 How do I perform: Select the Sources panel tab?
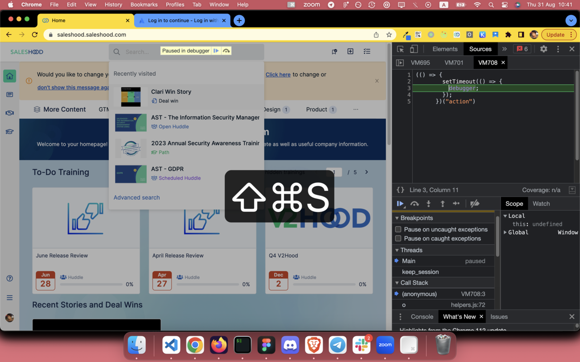pyautogui.click(x=480, y=49)
